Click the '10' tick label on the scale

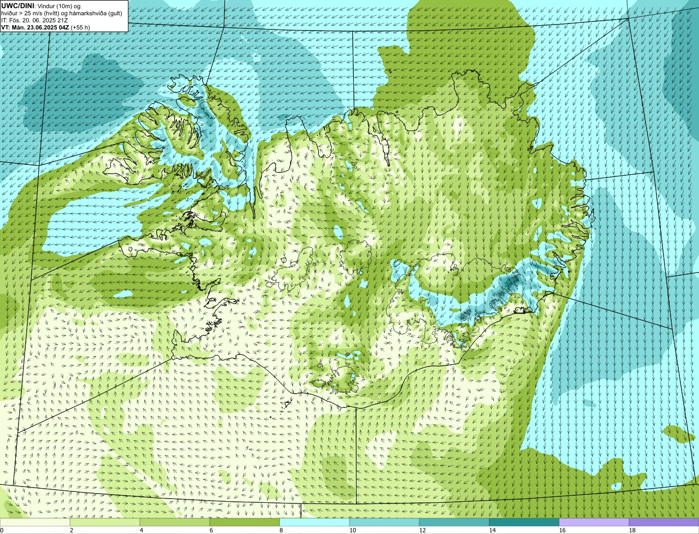click(353, 530)
